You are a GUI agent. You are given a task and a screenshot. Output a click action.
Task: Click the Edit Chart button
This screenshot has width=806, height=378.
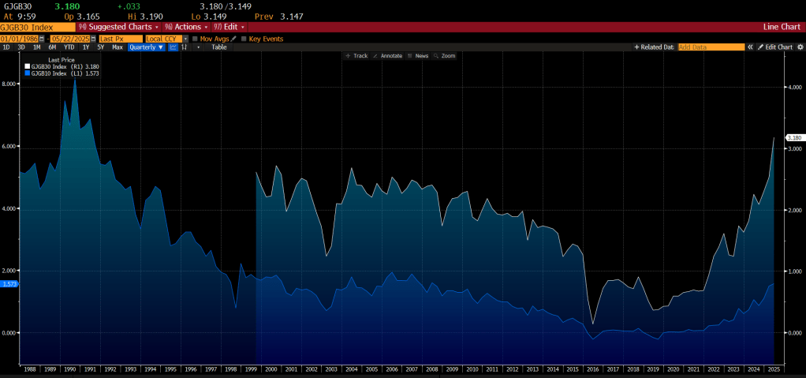tap(774, 47)
